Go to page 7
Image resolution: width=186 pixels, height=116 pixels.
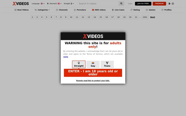(x=56, y=17)
